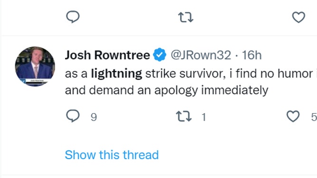Click the text 'and demand an apology immediately'
Viewport: 317px width, 178px height.
click(x=167, y=90)
